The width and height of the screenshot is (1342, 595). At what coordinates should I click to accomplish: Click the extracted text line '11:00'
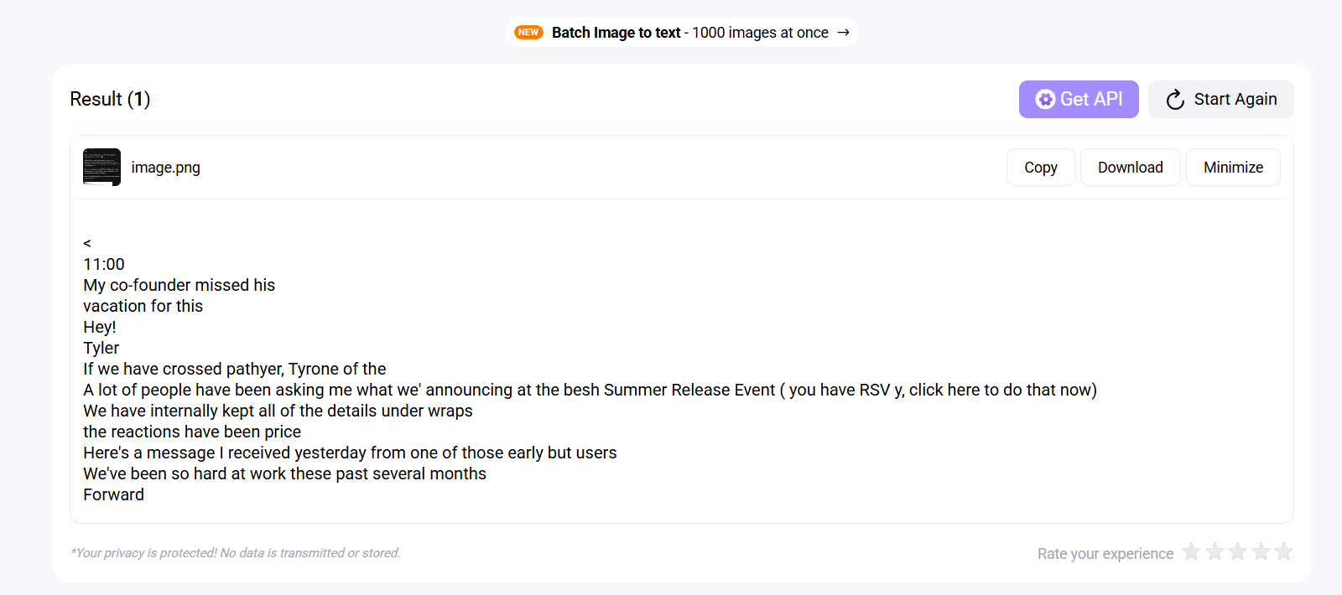(104, 264)
